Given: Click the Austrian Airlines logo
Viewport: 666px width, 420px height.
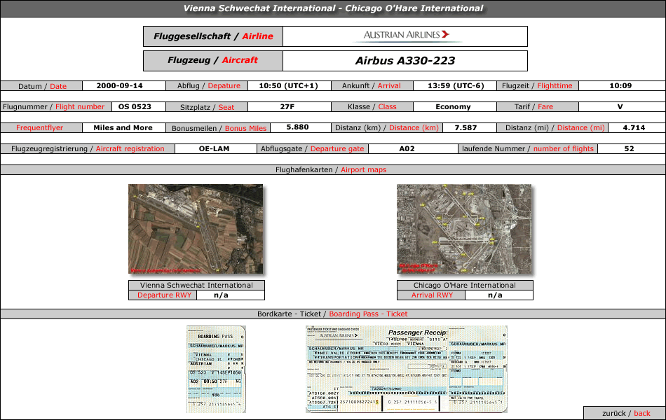Looking at the screenshot, I should pyautogui.click(x=405, y=36).
